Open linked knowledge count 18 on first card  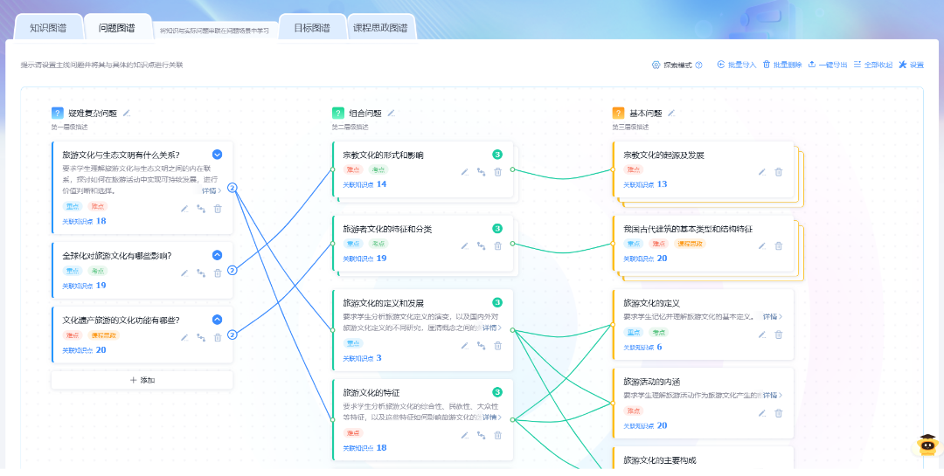101,221
